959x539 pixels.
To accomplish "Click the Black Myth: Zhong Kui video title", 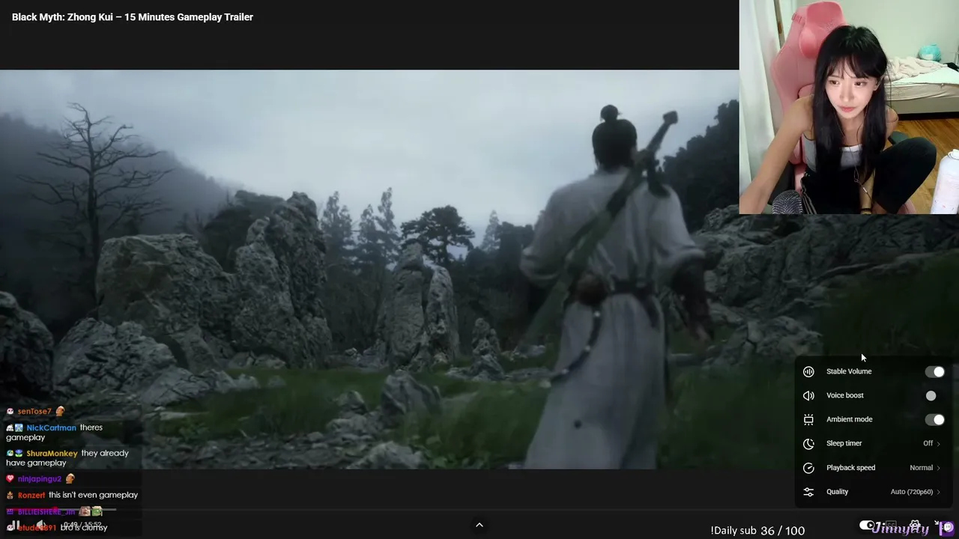I will pyautogui.click(x=133, y=17).
